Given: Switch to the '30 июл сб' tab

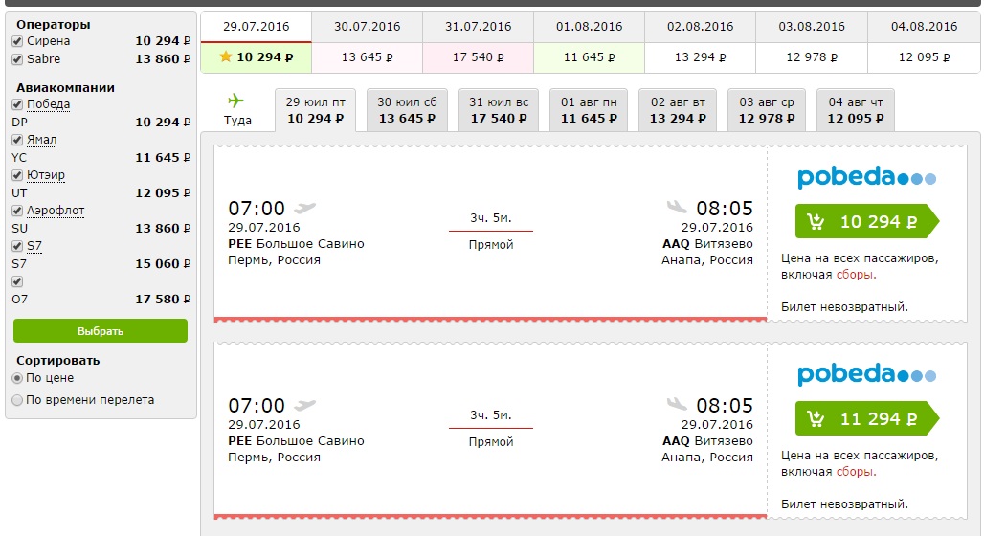Looking at the screenshot, I should (407, 110).
